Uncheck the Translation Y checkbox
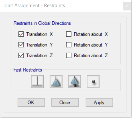The width and height of the screenshot is (132, 118). coord(21,45)
